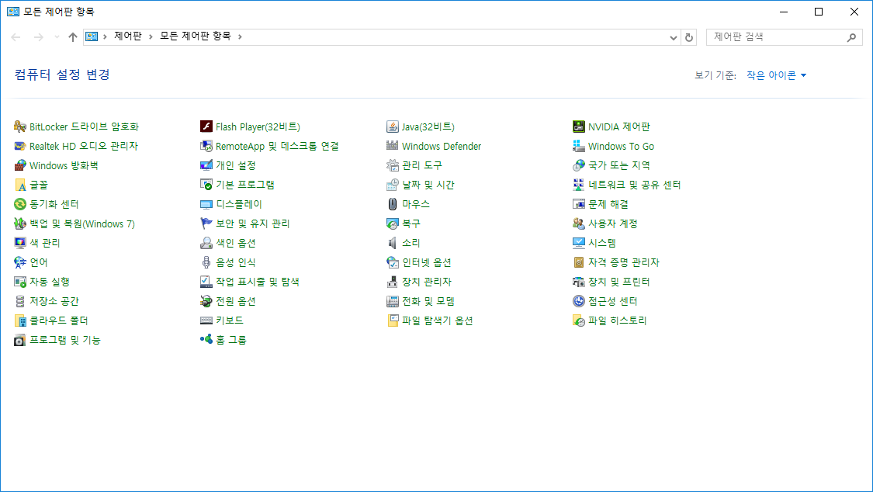Open the 음성 인식 microphone icon
This screenshot has height=492, width=873.
click(x=206, y=263)
